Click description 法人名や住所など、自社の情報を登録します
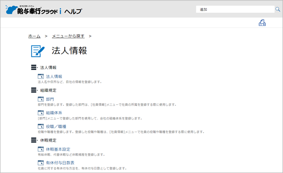The width and height of the screenshot is (283, 173). (x=70, y=82)
